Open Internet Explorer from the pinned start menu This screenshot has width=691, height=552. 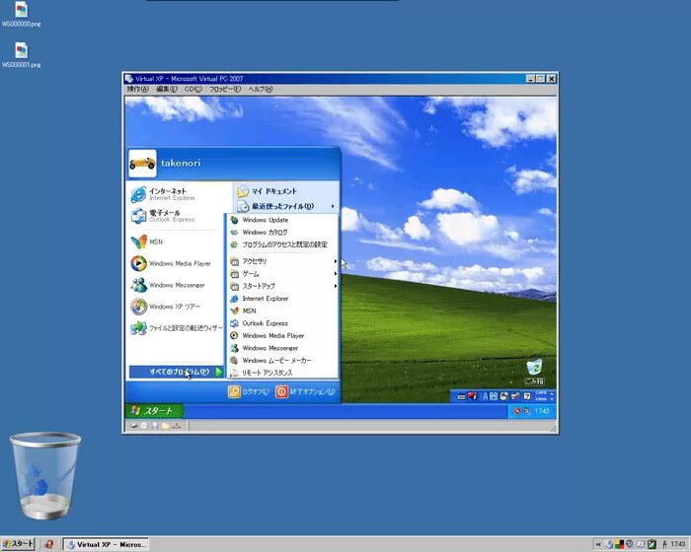[177, 194]
